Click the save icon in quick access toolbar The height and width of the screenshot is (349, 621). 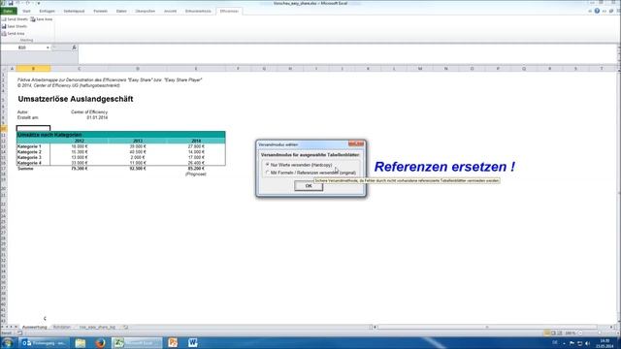[x=11, y=3]
